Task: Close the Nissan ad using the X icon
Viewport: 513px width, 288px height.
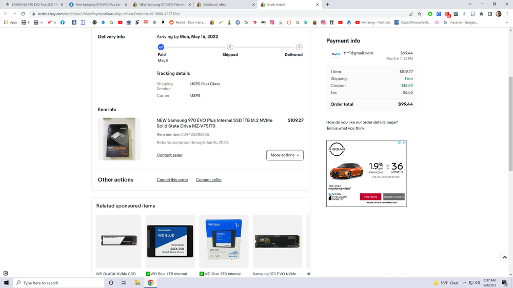Action: pyautogui.click(x=404, y=143)
